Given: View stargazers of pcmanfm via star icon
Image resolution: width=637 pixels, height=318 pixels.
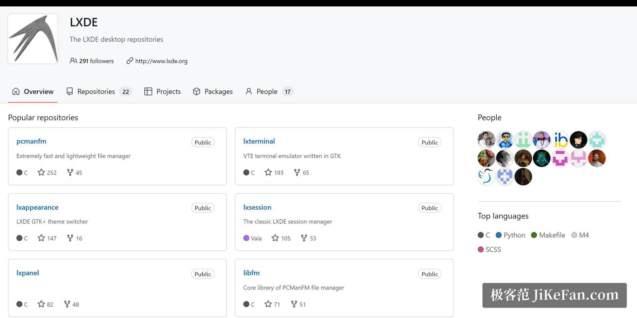Looking at the screenshot, I should pos(41,172).
